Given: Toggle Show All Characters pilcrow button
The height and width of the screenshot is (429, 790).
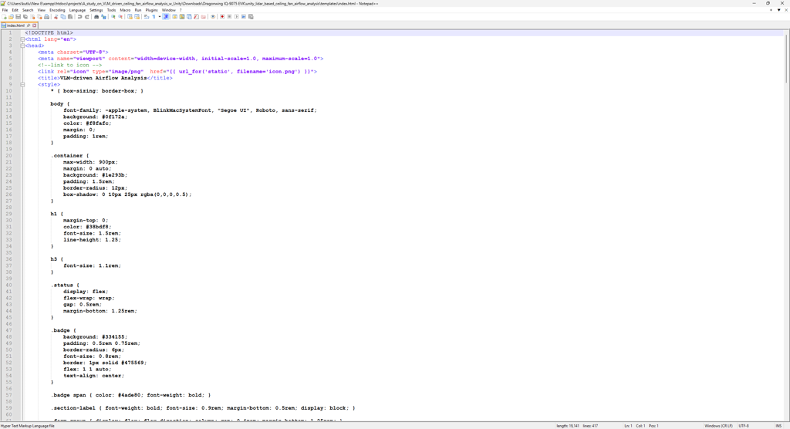Looking at the screenshot, I should pyautogui.click(x=154, y=17).
